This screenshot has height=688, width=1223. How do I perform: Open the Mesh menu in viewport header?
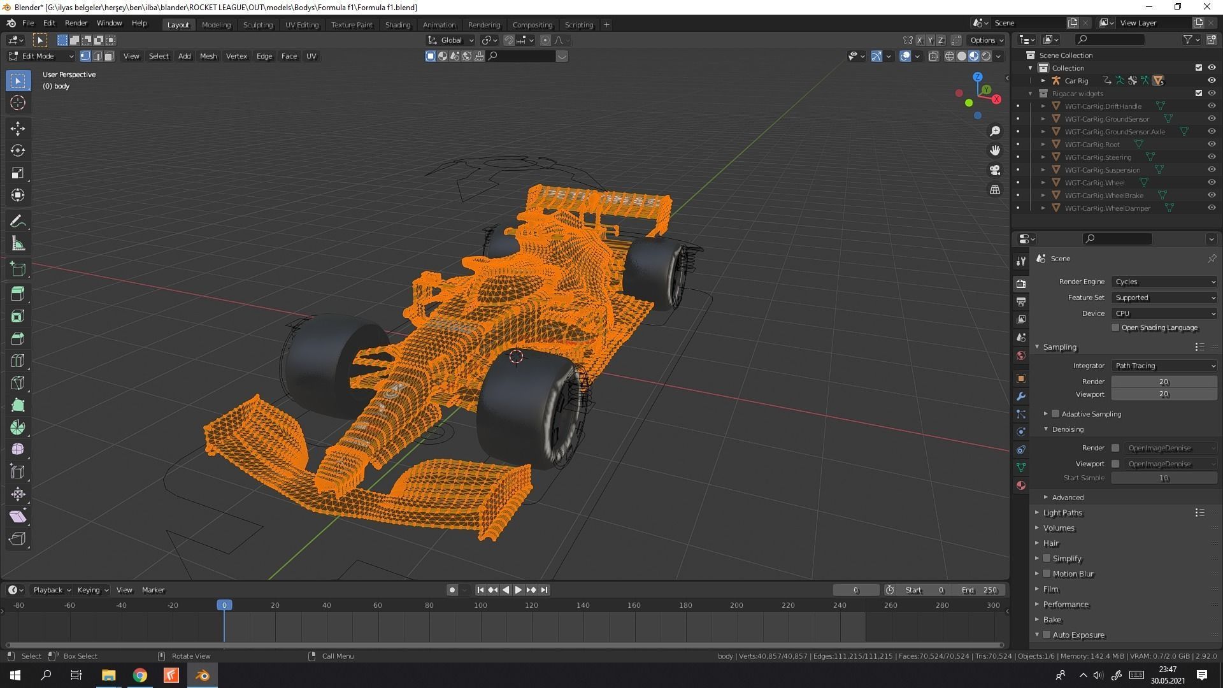(x=208, y=56)
